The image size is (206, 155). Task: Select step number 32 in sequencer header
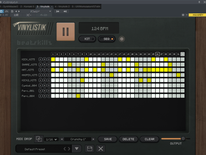pos(182,54)
